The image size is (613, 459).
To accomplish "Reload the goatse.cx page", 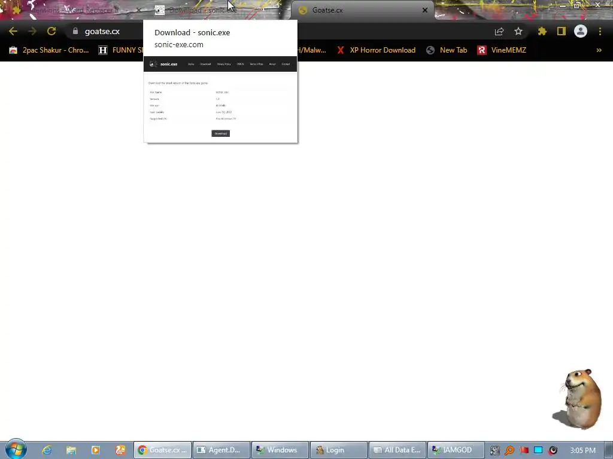I will [51, 31].
